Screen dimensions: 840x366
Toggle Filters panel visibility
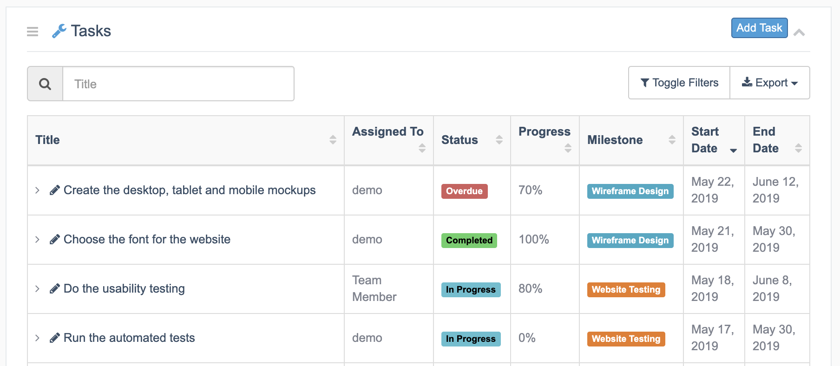(x=679, y=83)
